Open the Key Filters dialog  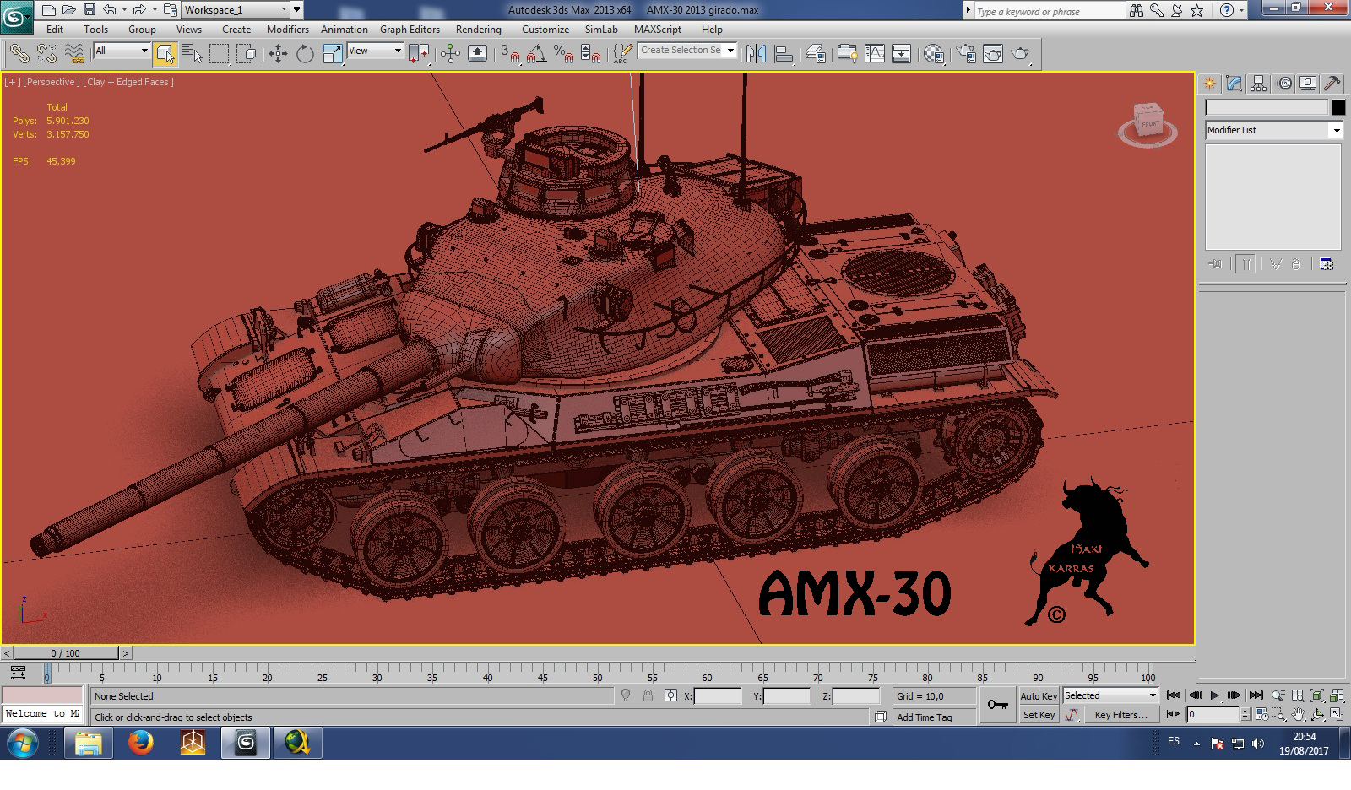click(x=1121, y=715)
